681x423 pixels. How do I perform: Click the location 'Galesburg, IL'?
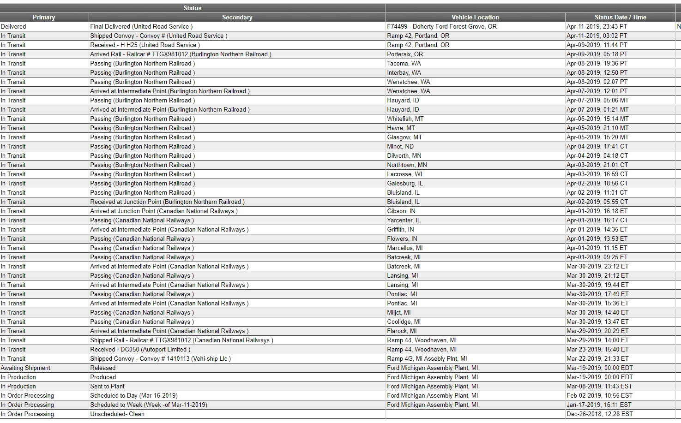click(x=405, y=183)
